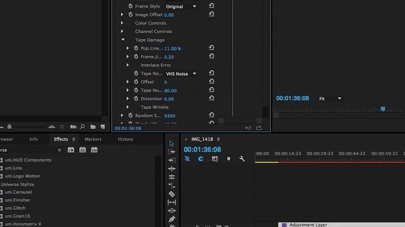Click Pop Lines value 11.00 %
The image size is (405, 227).
pos(173,49)
